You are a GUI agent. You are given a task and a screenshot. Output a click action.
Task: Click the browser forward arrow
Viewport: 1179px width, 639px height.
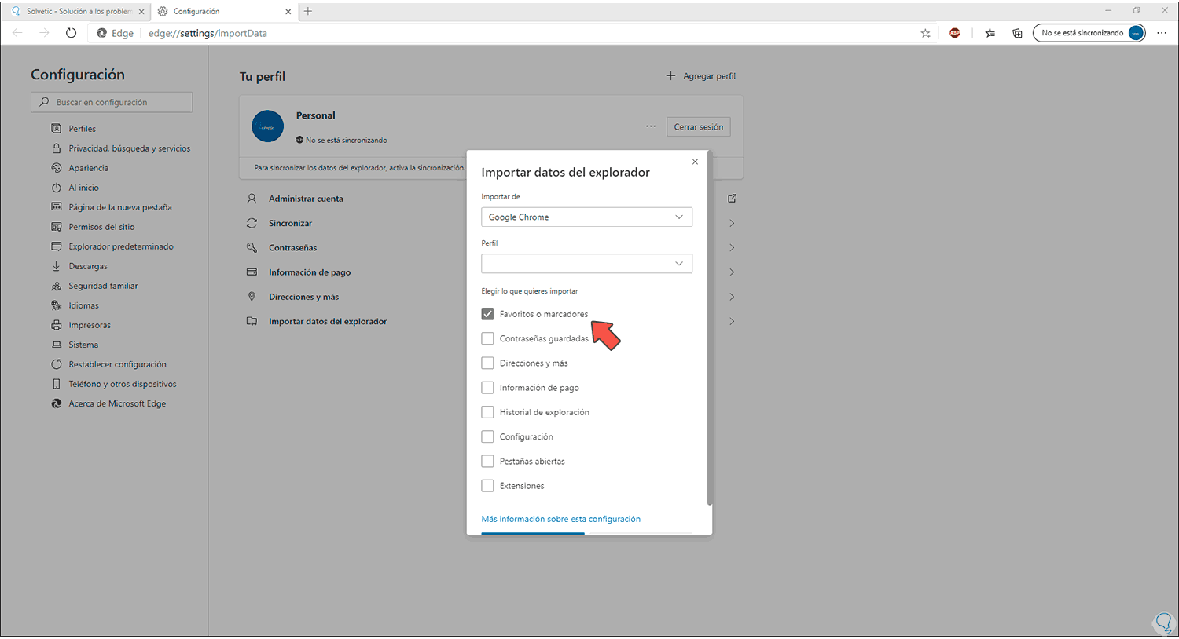44,33
